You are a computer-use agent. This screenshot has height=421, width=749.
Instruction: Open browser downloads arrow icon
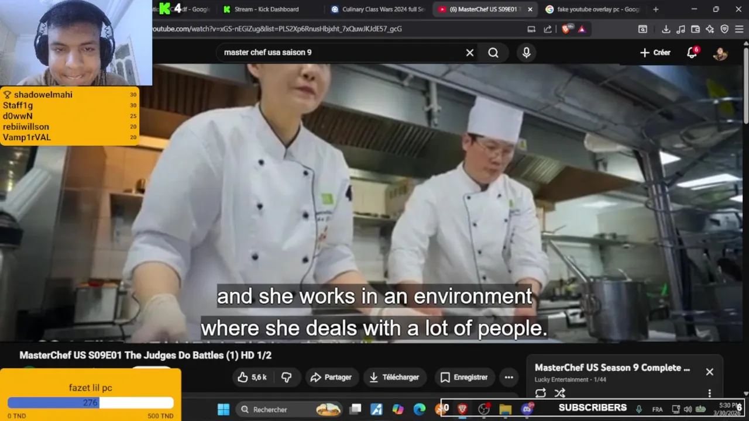click(x=666, y=29)
